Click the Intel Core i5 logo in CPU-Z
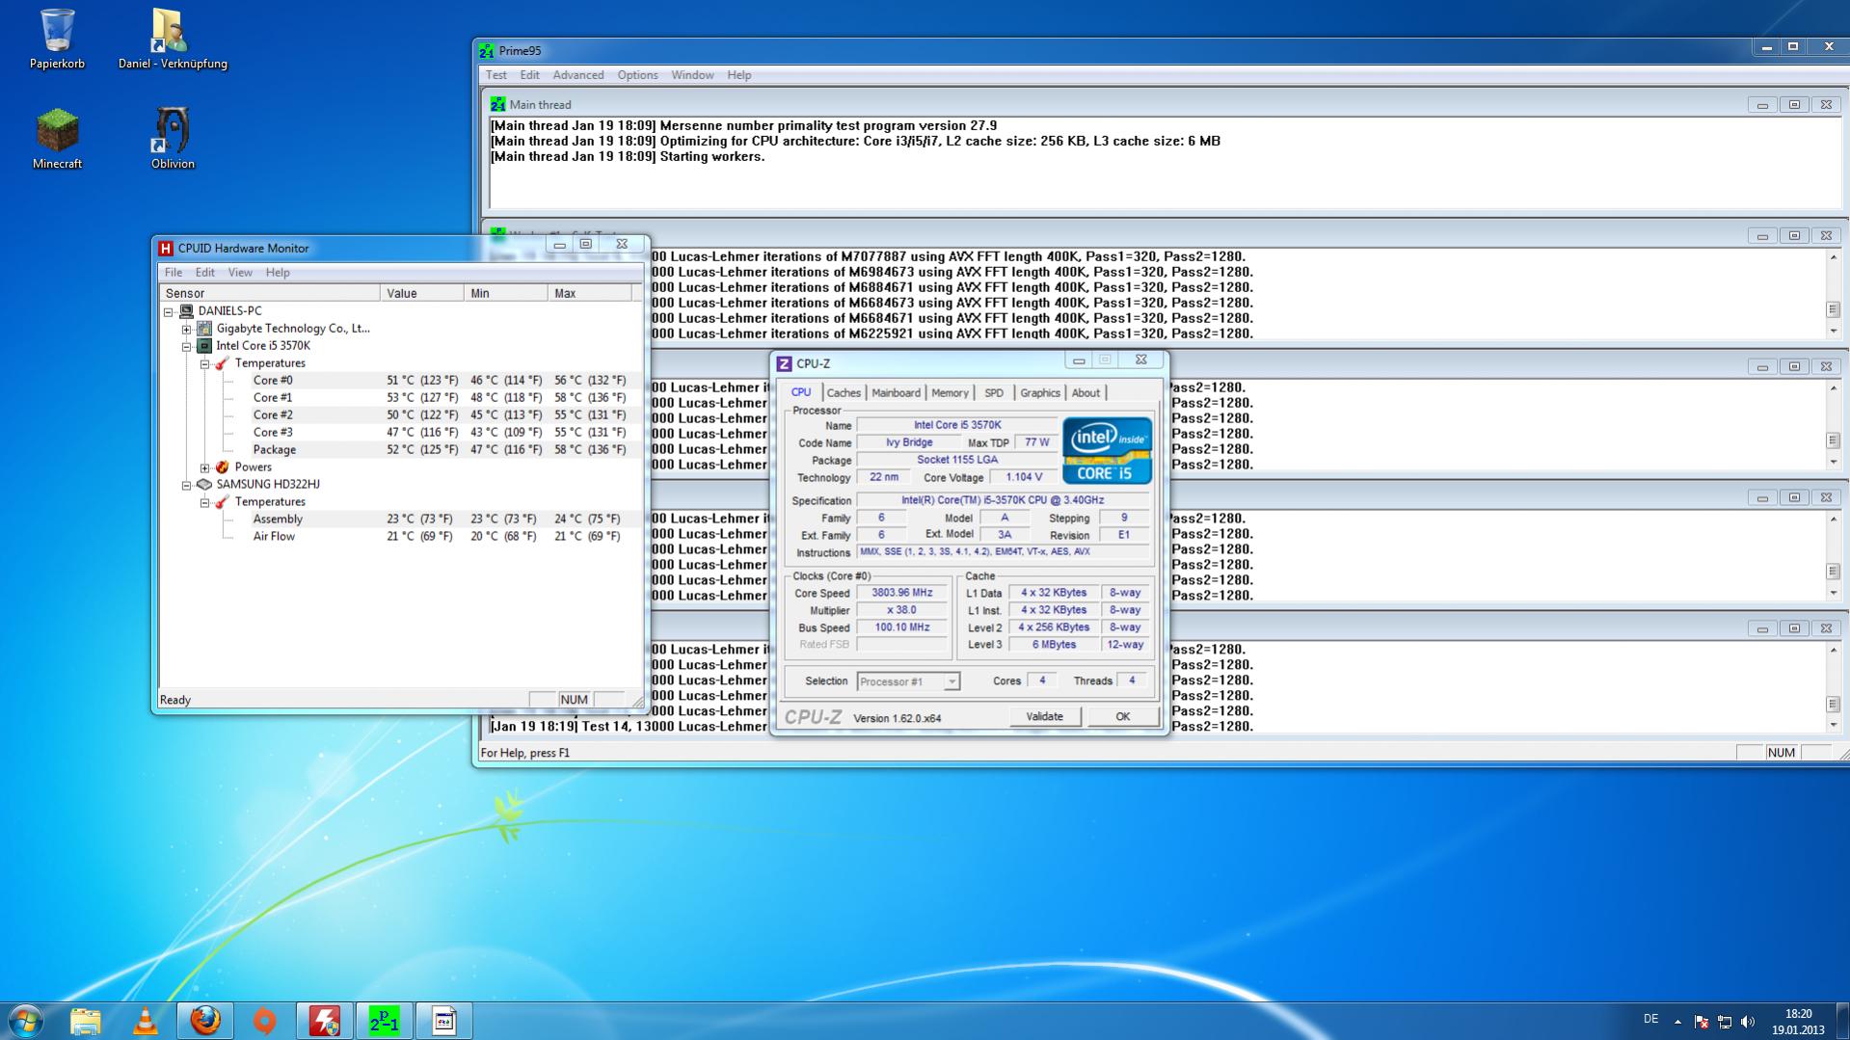The width and height of the screenshot is (1850, 1040). click(1107, 450)
